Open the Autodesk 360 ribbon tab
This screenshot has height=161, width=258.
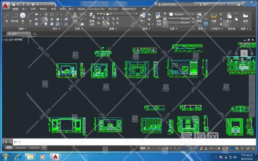tap(96, 9)
